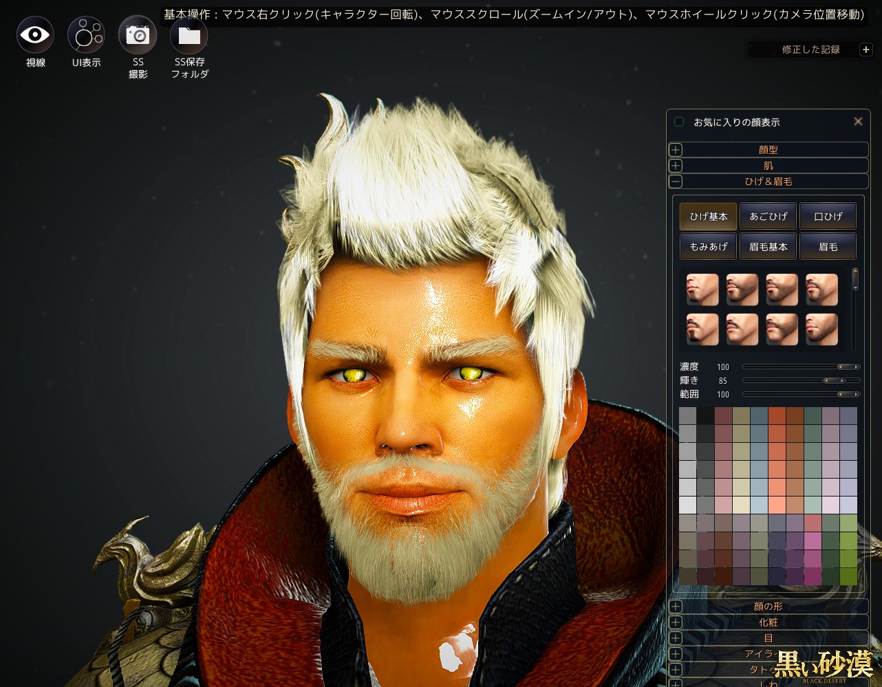Switch to the 眉毛基本 tab
The height and width of the screenshot is (687, 882).
tap(768, 247)
